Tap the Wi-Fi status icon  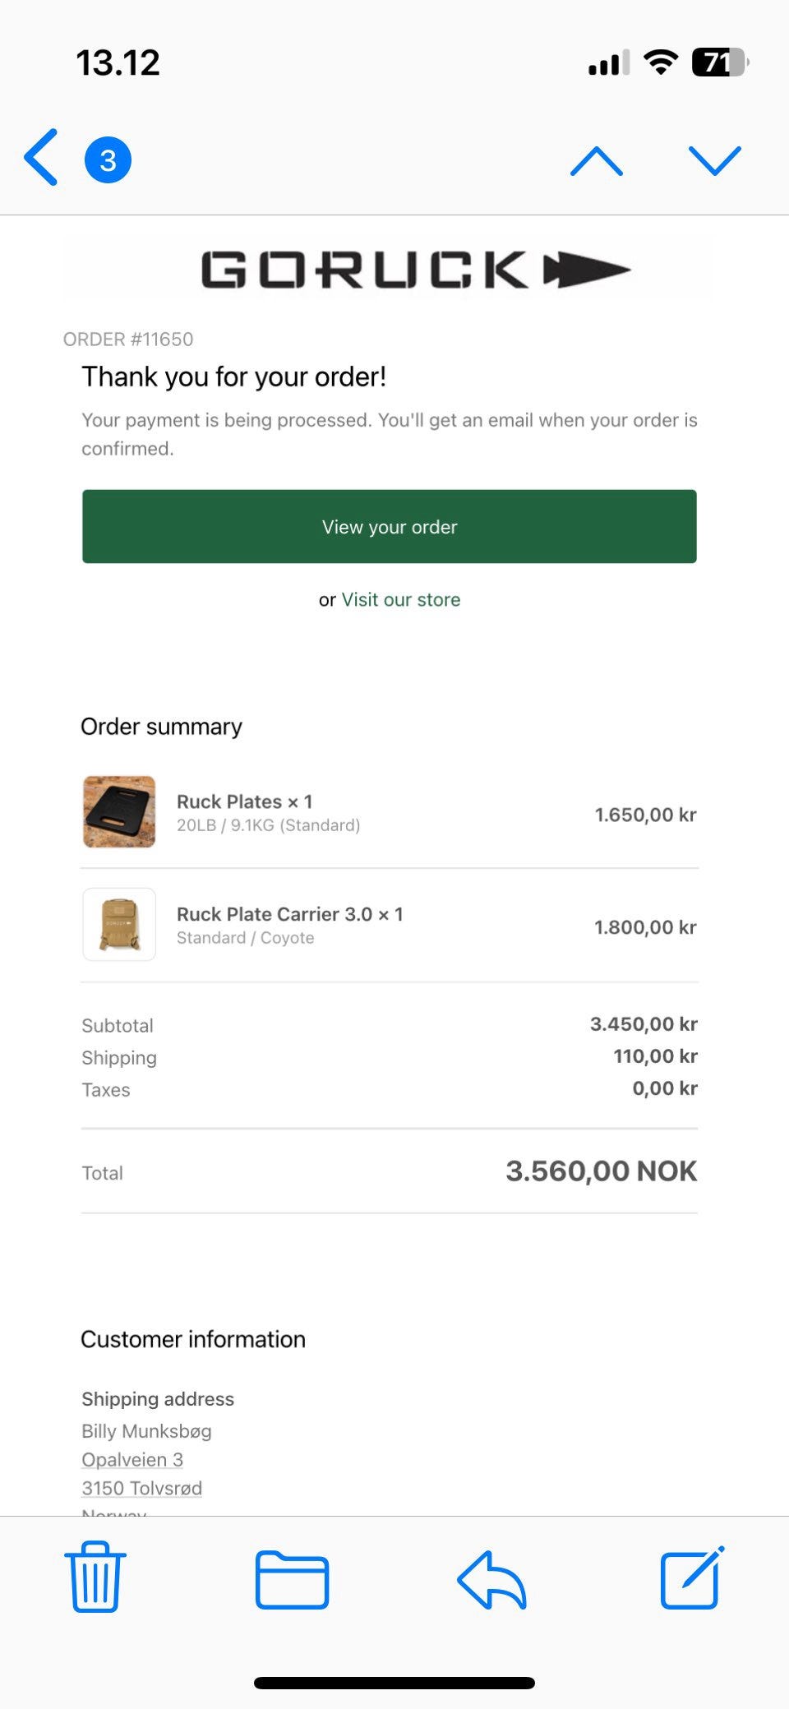[660, 62]
